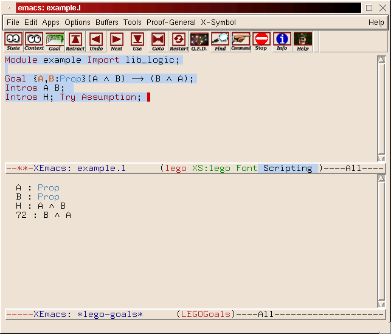Expand the Options menu
This screenshot has height=334, width=391.
click(77, 23)
